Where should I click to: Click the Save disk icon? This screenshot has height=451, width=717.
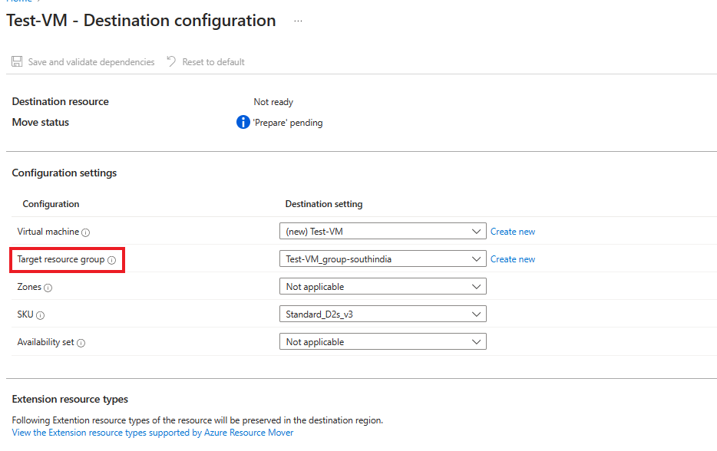click(17, 61)
